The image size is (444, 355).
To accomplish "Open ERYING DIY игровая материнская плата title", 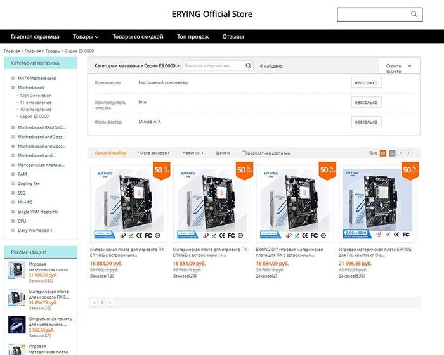I will [289, 252].
